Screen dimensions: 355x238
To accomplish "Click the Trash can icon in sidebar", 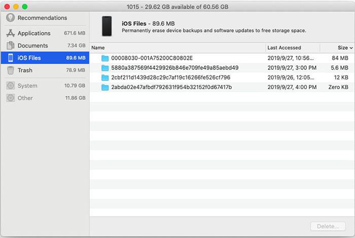I will [x=11, y=70].
